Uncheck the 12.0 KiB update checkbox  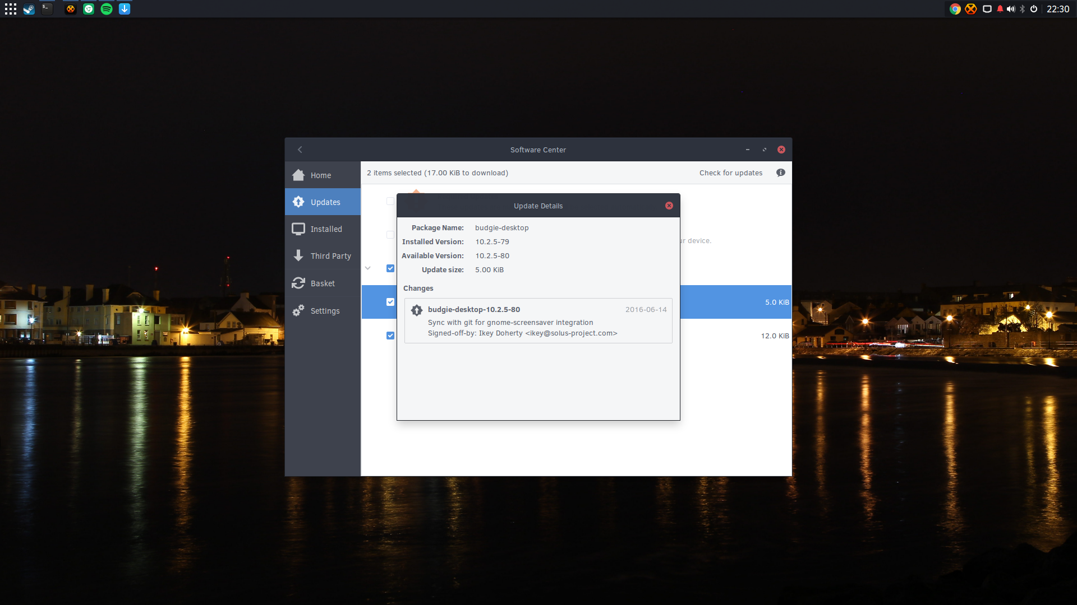point(390,336)
